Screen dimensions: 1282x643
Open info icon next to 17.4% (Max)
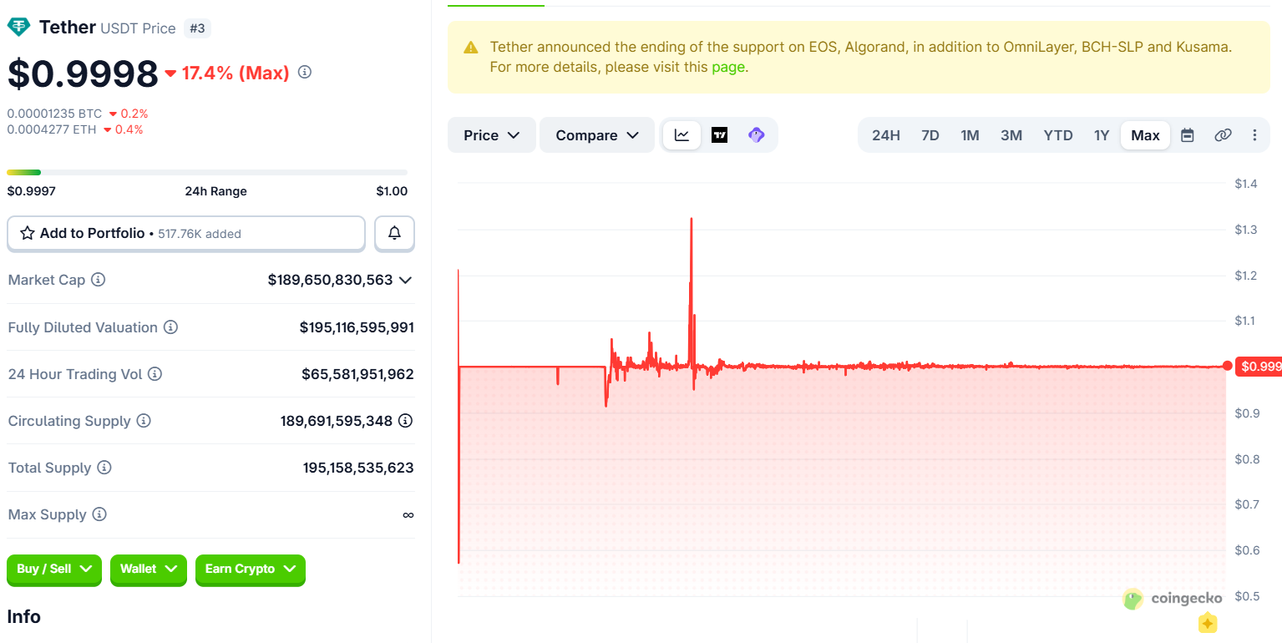coord(305,72)
